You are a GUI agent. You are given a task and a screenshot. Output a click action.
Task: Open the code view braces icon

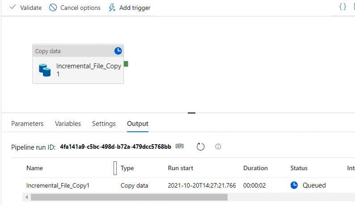[343, 7]
